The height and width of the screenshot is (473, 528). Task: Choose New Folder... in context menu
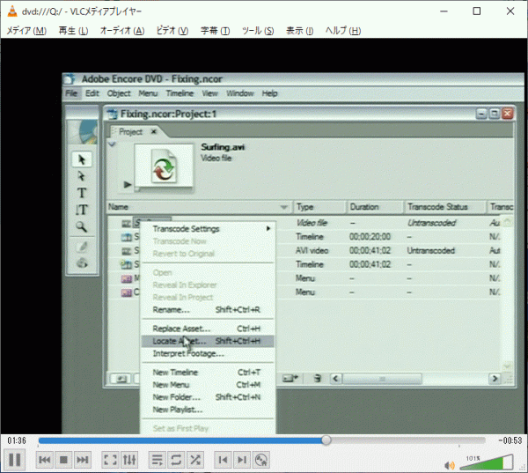208,397
